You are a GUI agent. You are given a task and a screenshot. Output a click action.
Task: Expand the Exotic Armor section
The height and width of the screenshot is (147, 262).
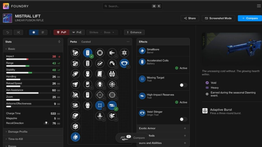(163, 128)
